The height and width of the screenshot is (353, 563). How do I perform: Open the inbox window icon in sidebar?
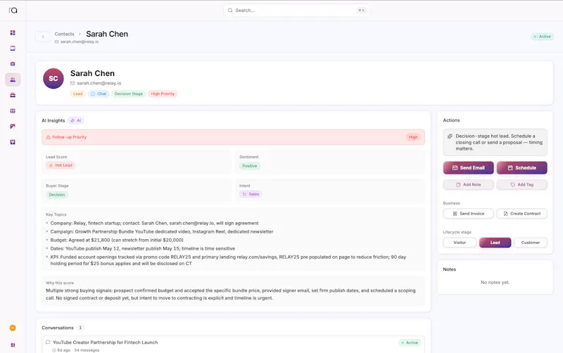click(x=13, y=48)
